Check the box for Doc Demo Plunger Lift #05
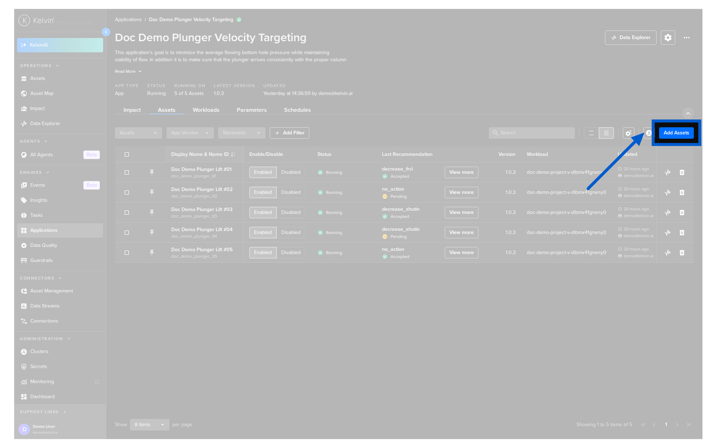 (127, 253)
